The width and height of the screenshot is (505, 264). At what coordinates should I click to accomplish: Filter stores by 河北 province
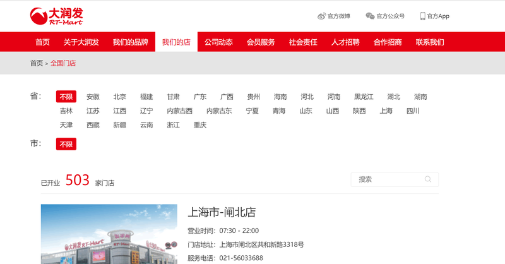pos(307,97)
